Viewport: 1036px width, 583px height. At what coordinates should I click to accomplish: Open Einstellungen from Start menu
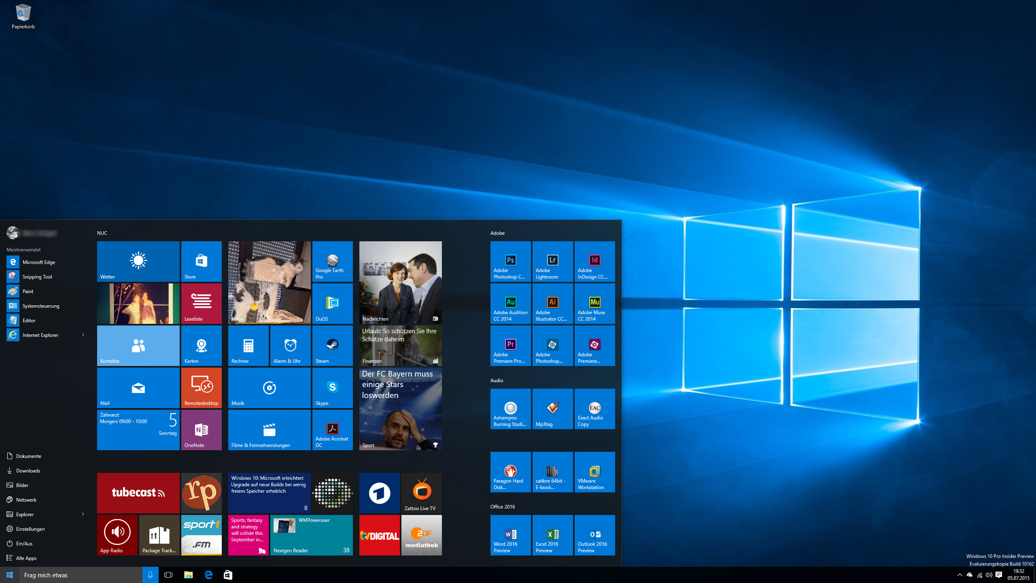tap(30, 529)
